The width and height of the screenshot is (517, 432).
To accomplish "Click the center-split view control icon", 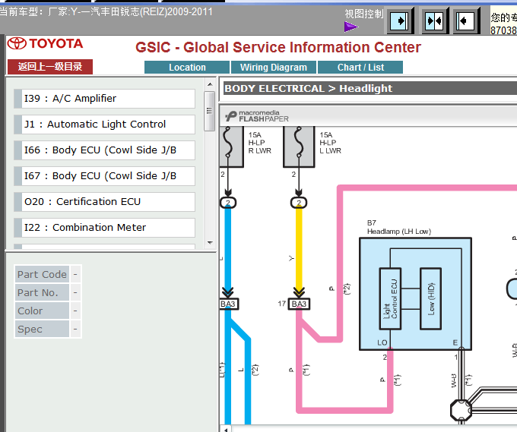I will [435, 21].
